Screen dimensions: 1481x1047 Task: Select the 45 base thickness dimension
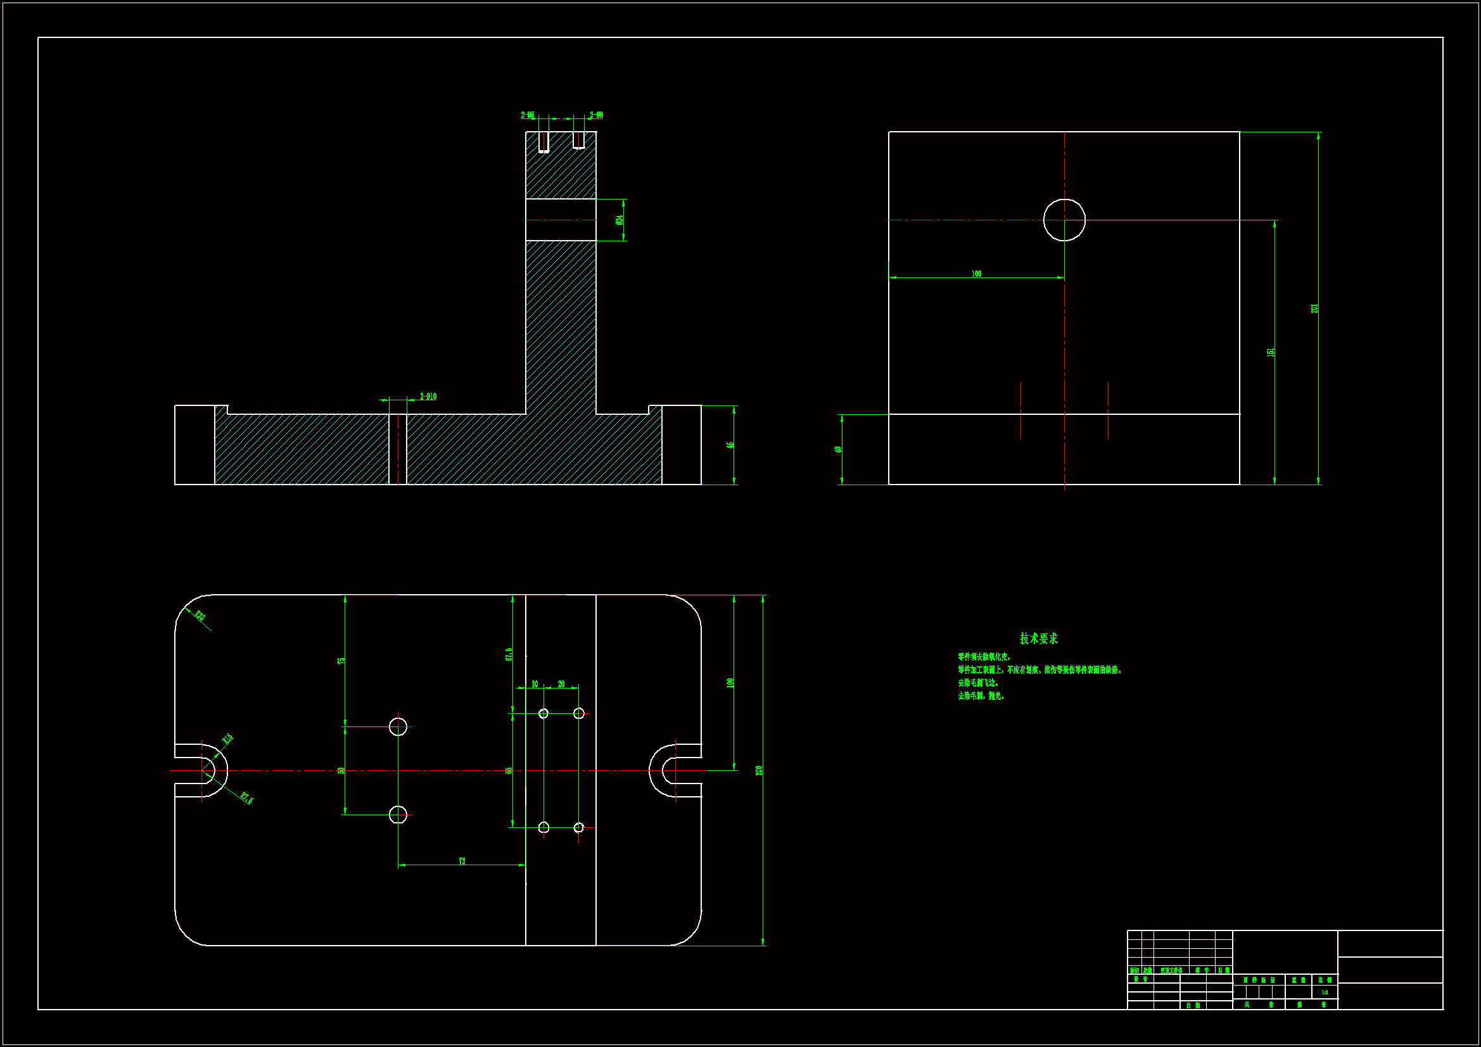pos(730,445)
